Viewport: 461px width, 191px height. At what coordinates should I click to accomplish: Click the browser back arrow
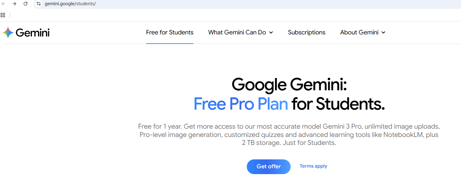click(x=4, y=4)
